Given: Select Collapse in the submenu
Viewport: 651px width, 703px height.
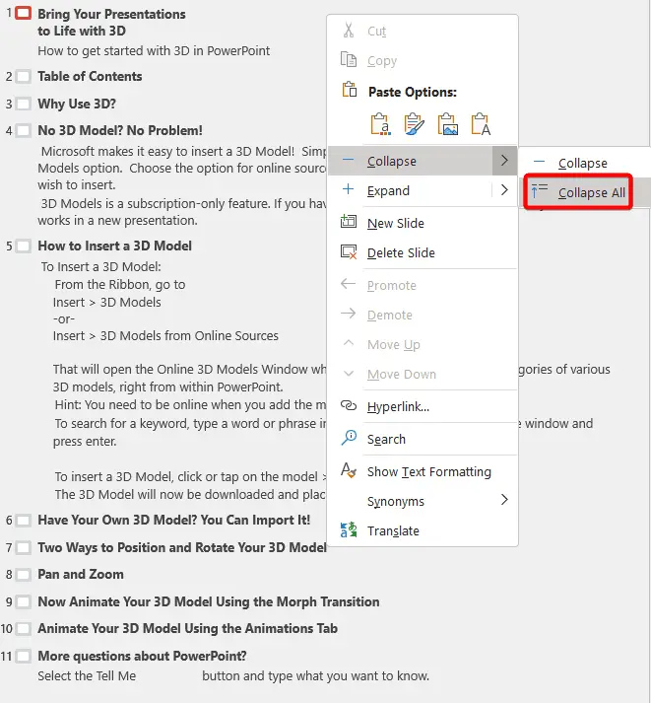Looking at the screenshot, I should [582, 163].
